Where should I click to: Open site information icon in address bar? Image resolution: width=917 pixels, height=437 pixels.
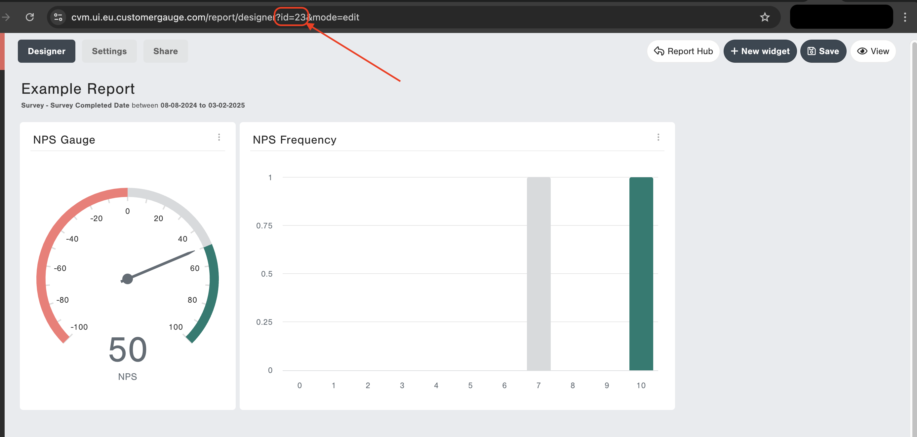point(58,17)
